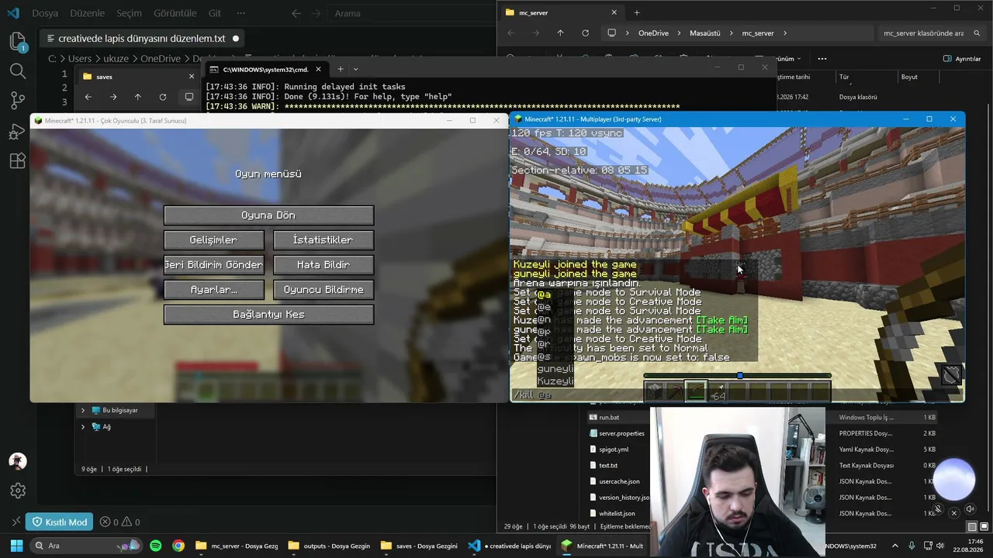
Task: Open Google Chrome from the taskbar
Action: coord(178,546)
